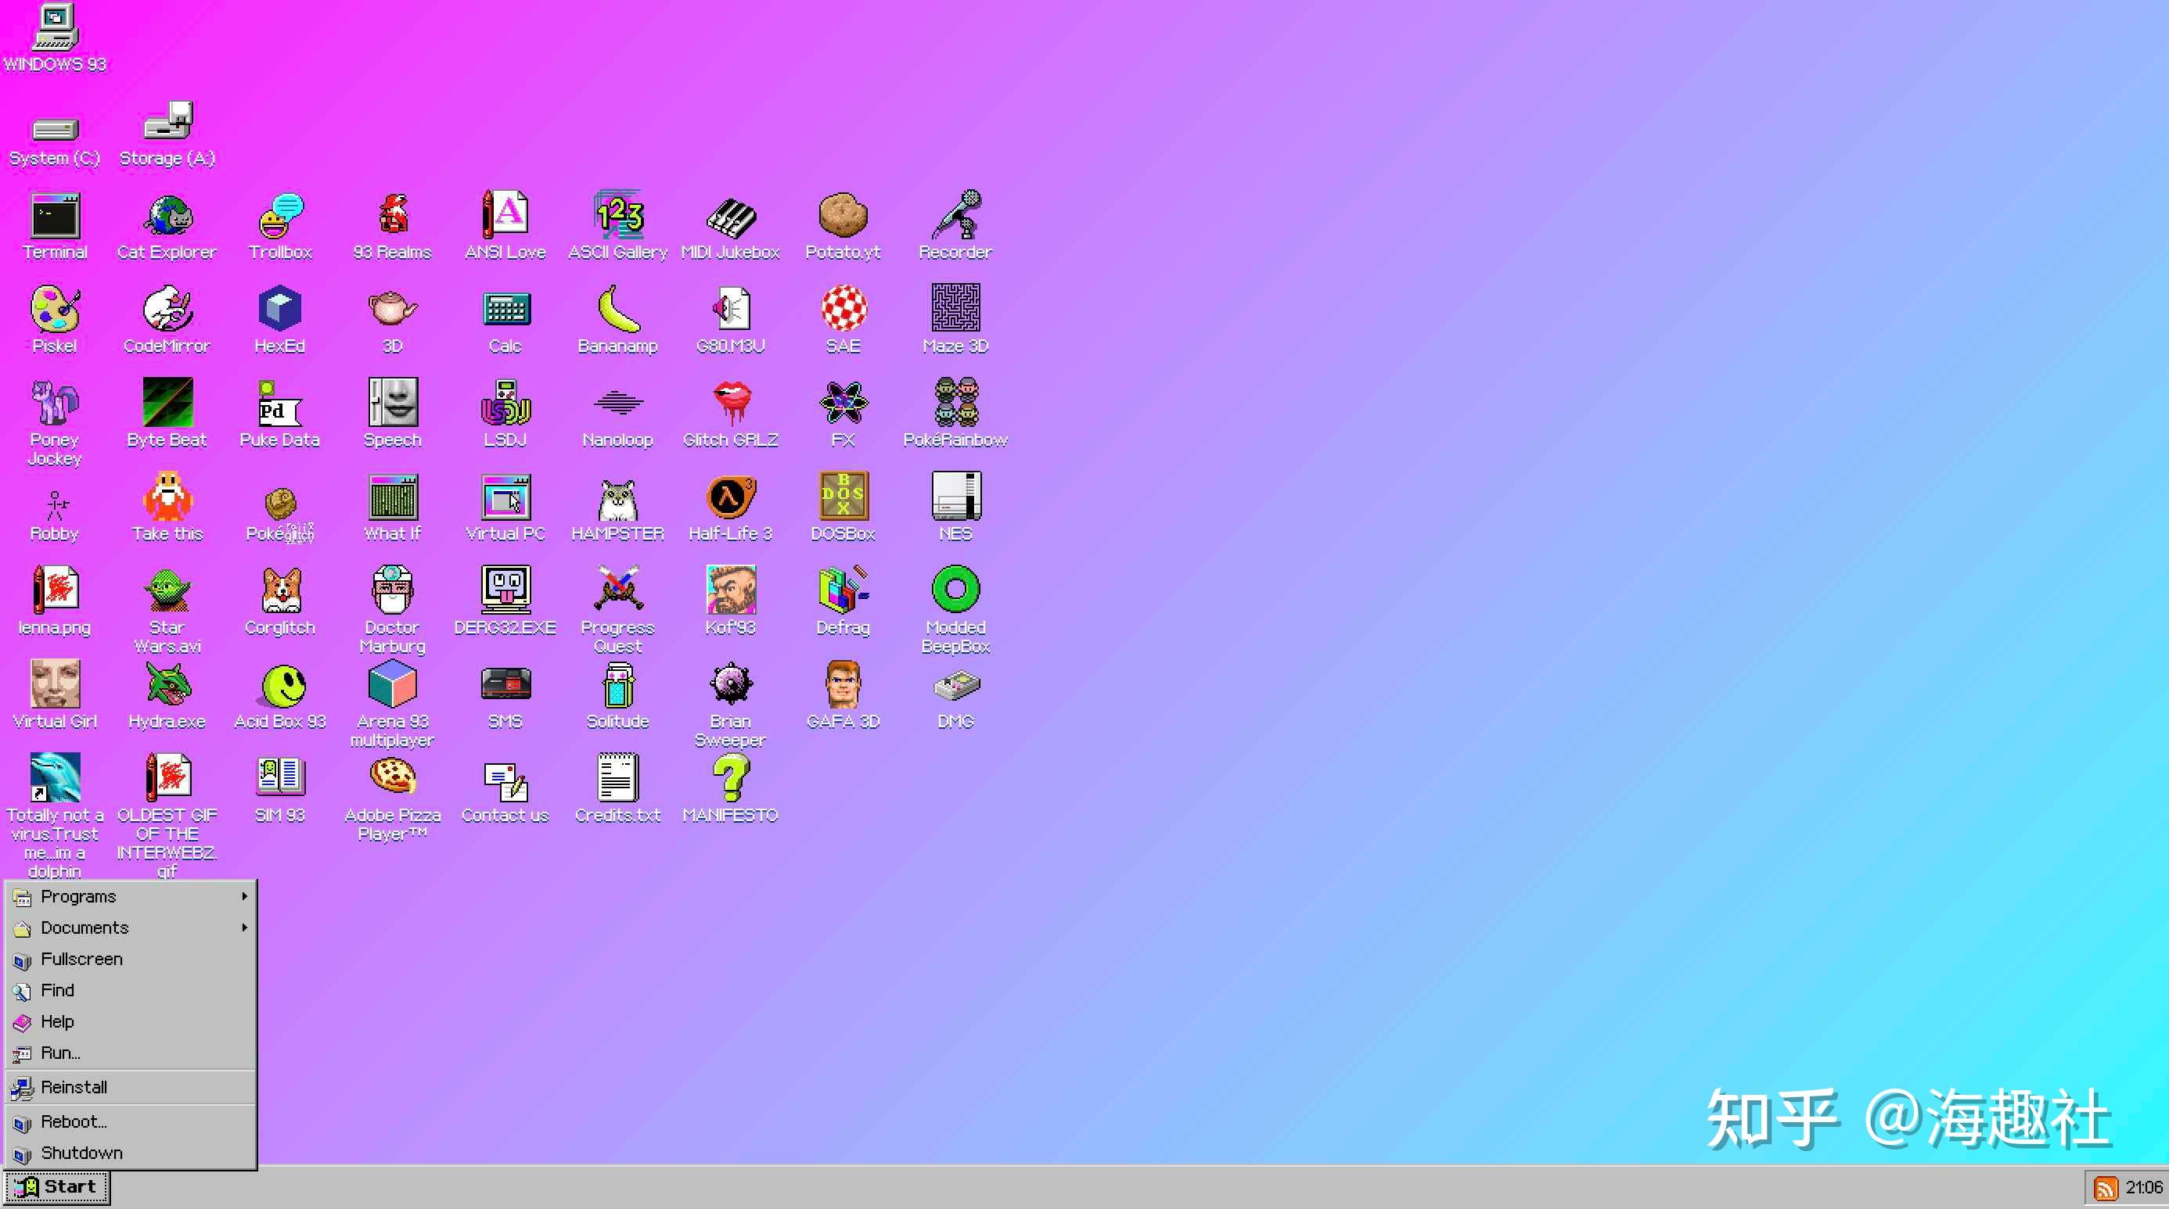Open the Defrag desktop icon

(843, 591)
